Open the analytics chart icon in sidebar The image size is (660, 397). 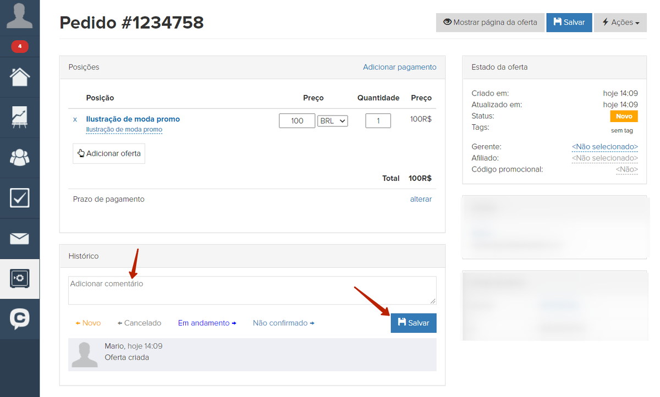[20, 117]
